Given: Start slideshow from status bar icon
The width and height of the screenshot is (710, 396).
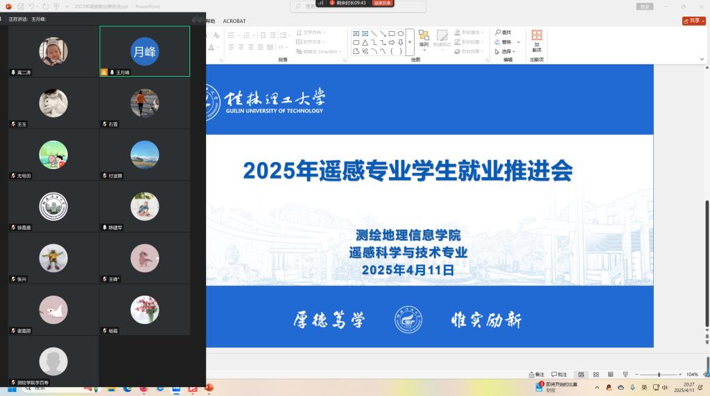Looking at the screenshot, I should pos(625,375).
